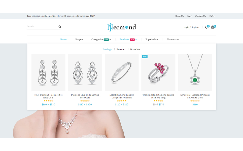
Task: Go to the Home menu item
Action: pos(63,39)
